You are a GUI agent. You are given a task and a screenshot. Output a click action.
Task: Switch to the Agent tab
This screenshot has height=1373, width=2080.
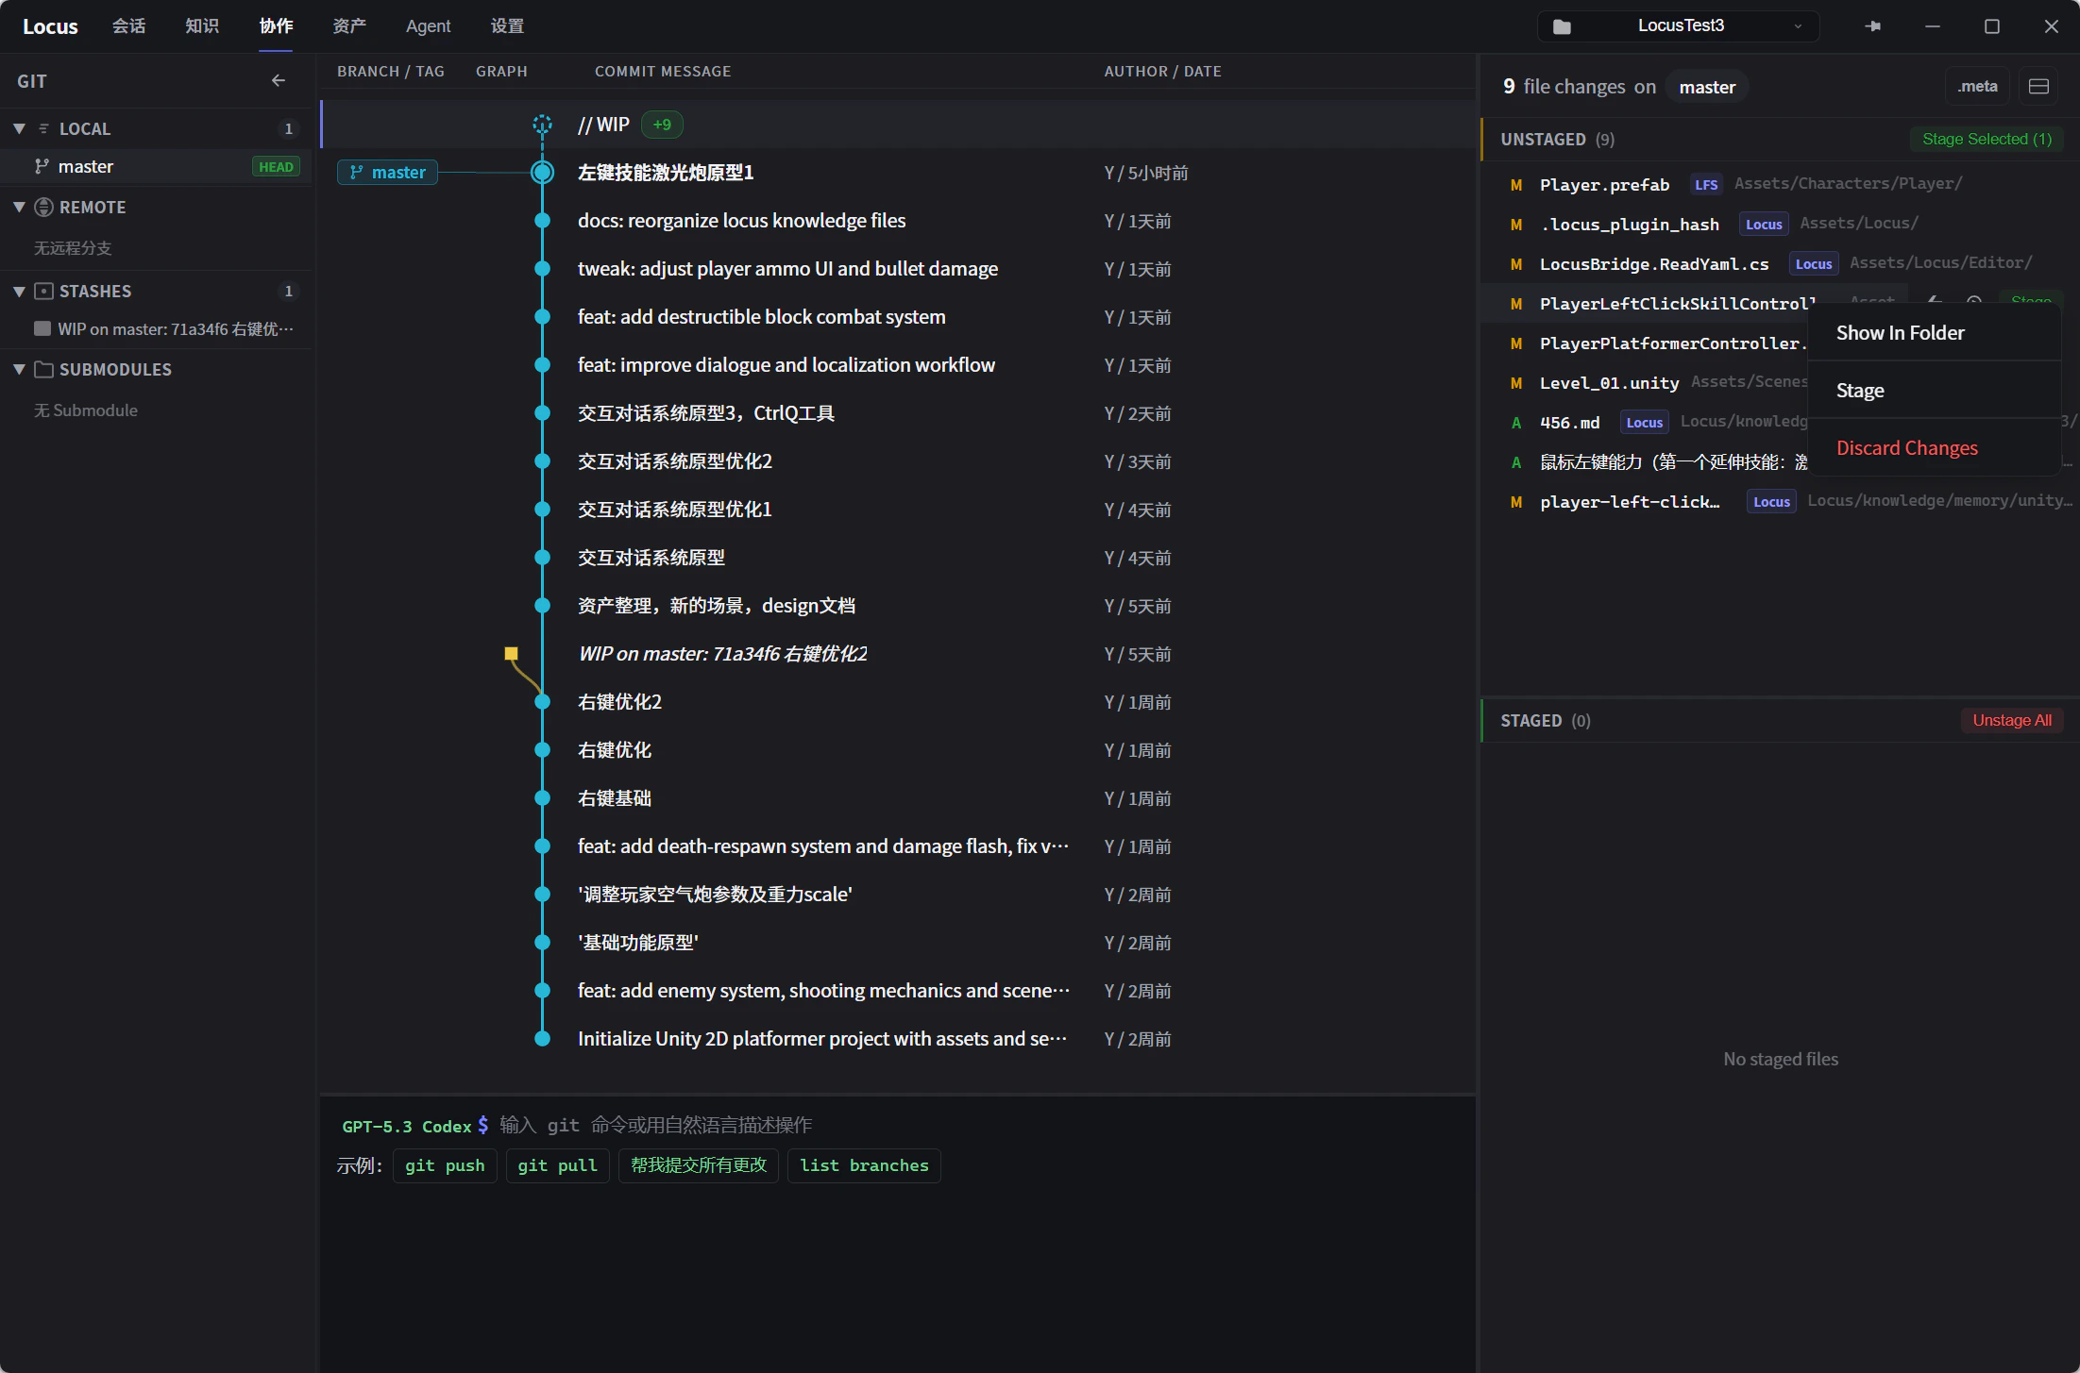coord(428,26)
